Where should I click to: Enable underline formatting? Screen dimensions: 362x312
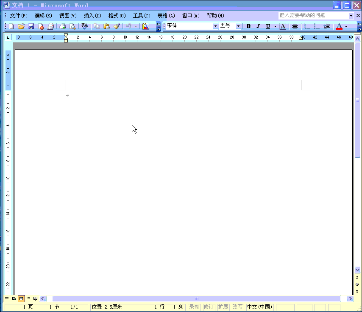pyautogui.click(x=267, y=26)
